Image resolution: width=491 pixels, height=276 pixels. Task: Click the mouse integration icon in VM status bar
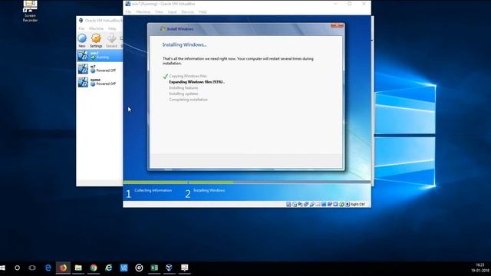click(341, 205)
